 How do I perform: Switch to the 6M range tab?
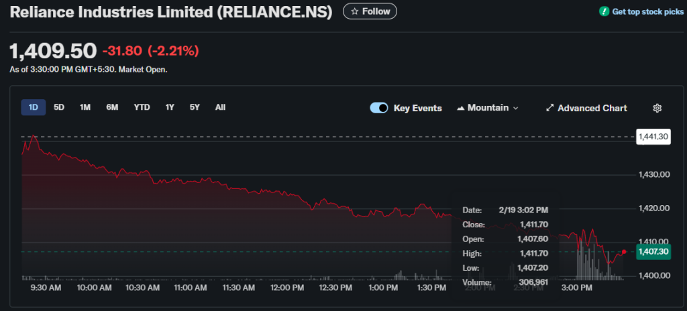[112, 107]
